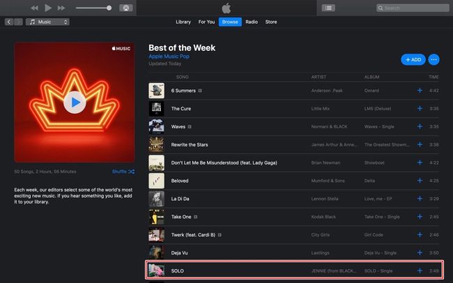
Task: Click the play button in top toolbar
Action: click(x=48, y=8)
